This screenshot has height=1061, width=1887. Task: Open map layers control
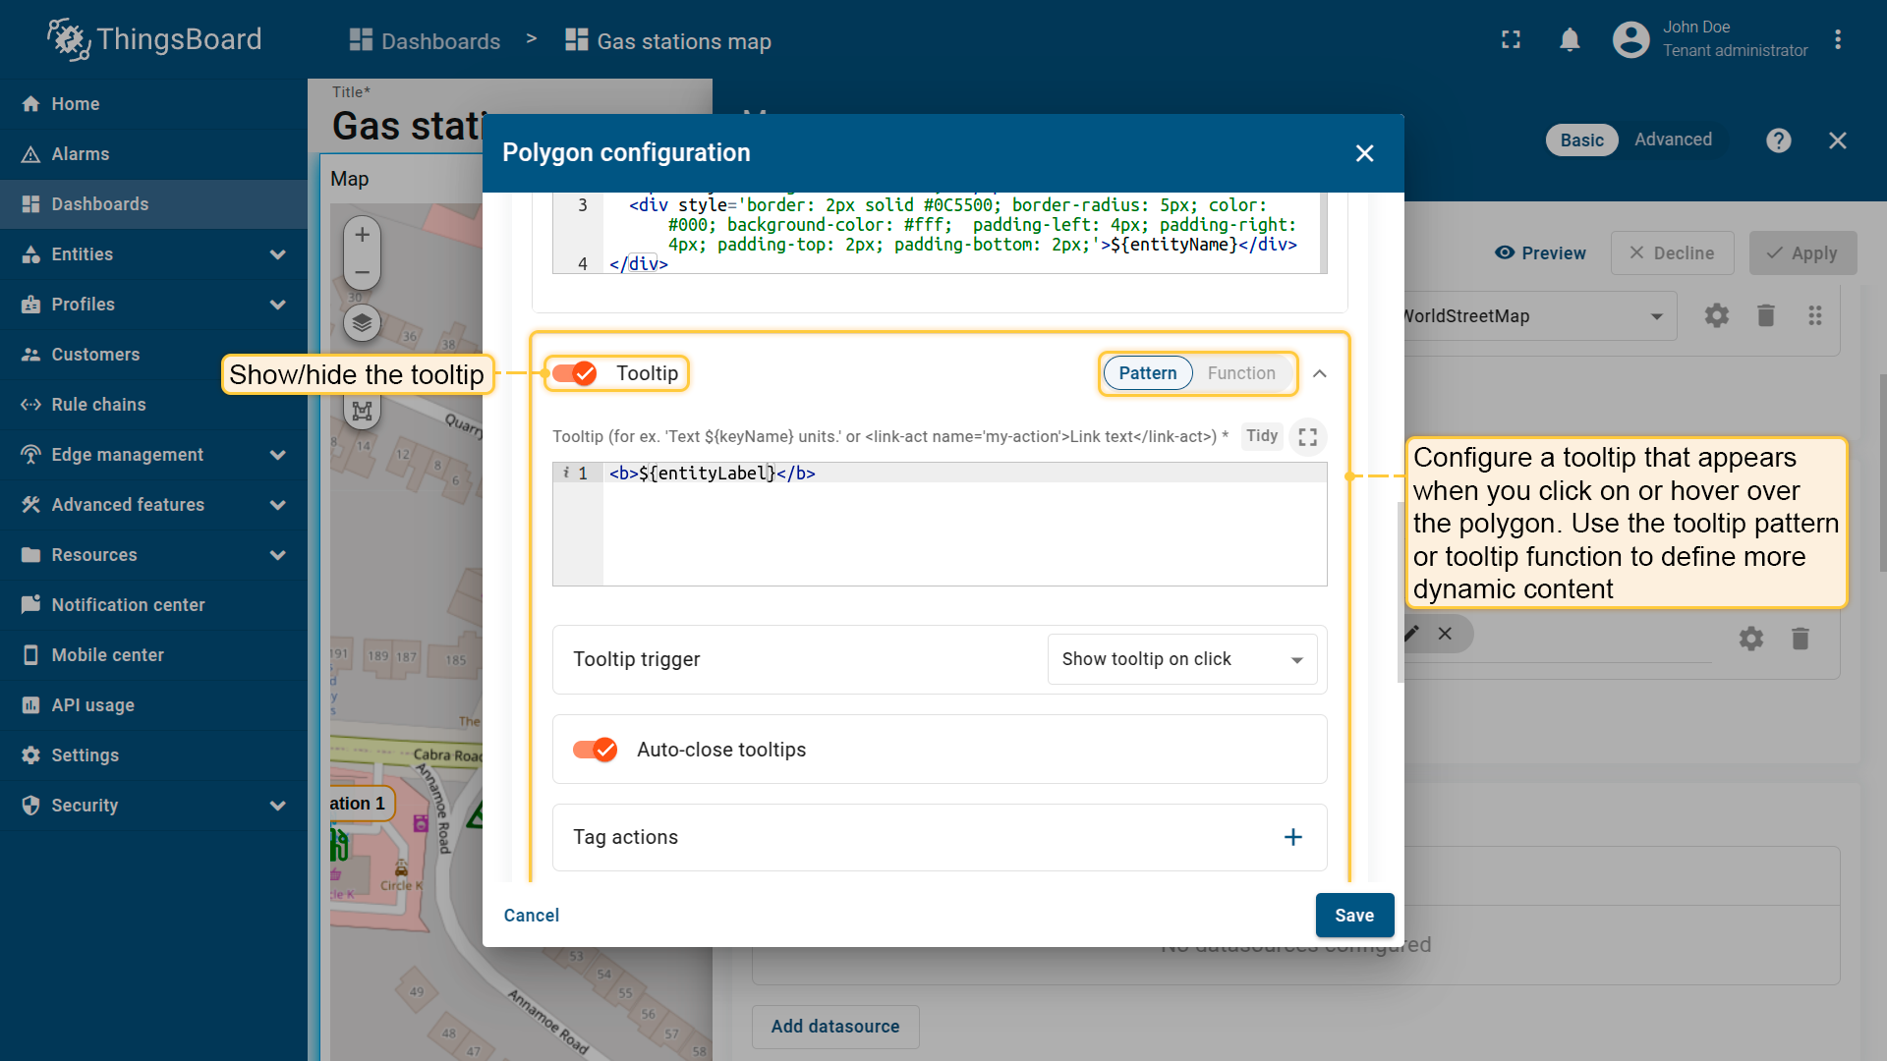click(362, 322)
